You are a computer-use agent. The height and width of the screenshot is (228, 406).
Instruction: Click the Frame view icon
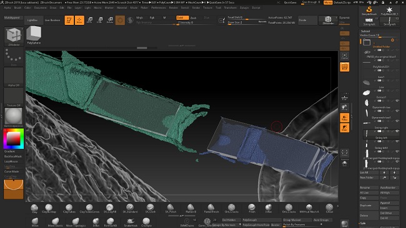point(345,56)
